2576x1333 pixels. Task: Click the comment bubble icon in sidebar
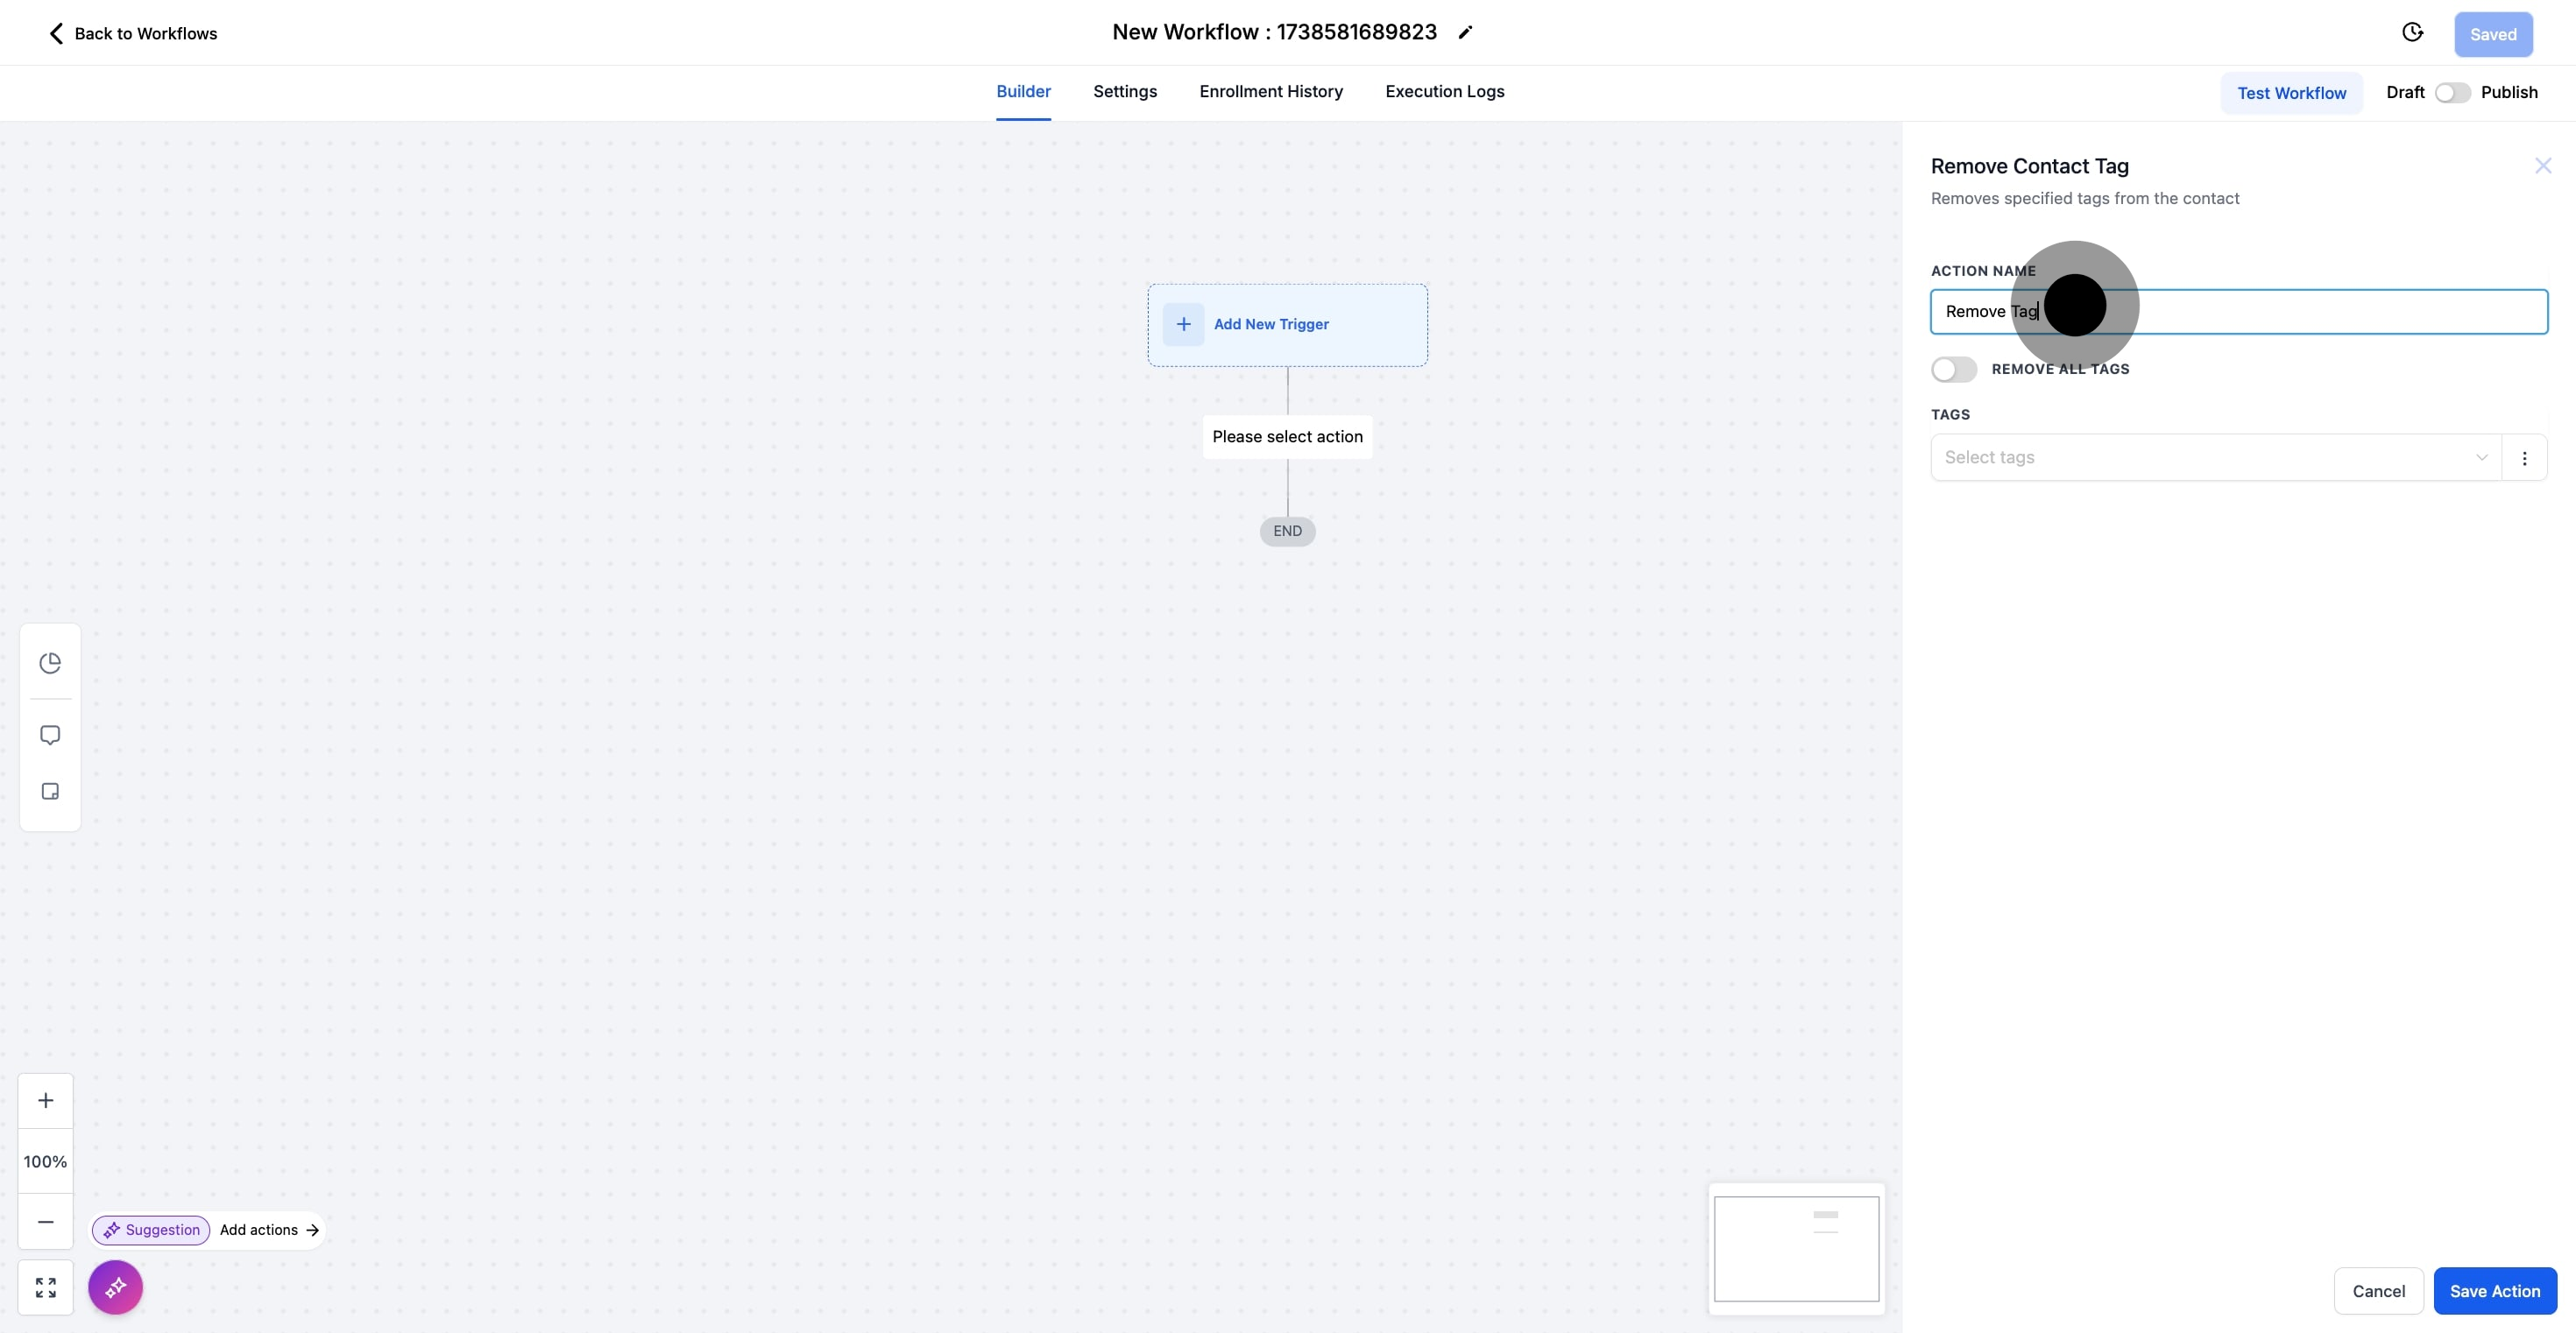(50, 736)
